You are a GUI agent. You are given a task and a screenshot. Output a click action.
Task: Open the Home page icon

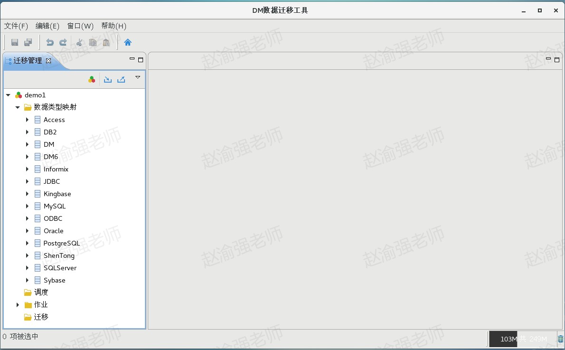click(x=127, y=42)
